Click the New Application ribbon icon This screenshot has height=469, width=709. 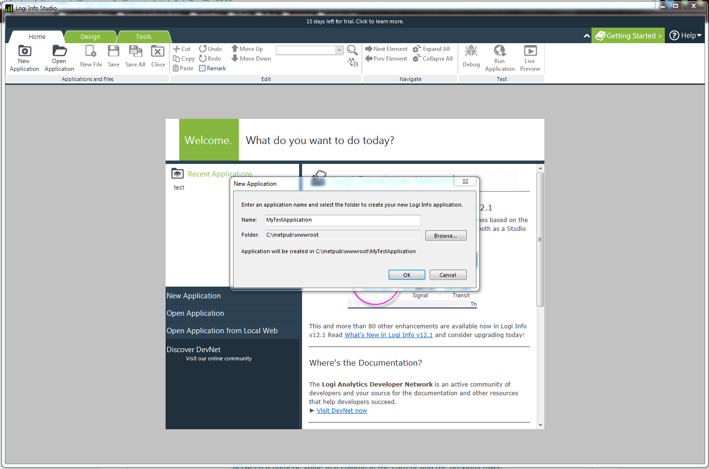[x=24, y=51]
